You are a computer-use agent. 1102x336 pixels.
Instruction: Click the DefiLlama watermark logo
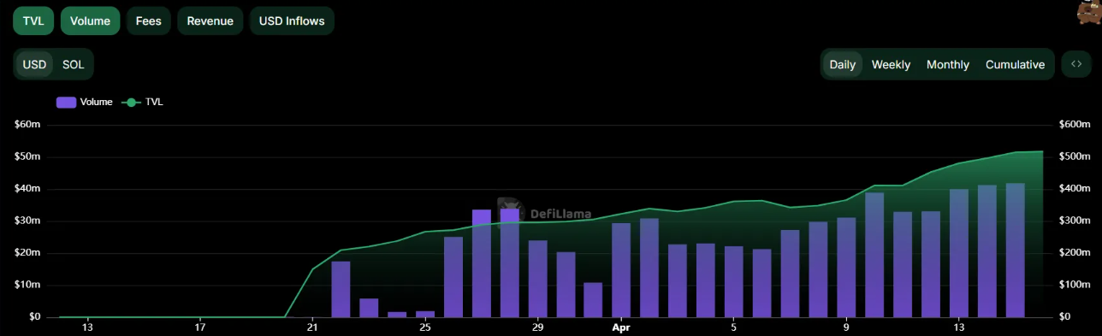[543, 214]
